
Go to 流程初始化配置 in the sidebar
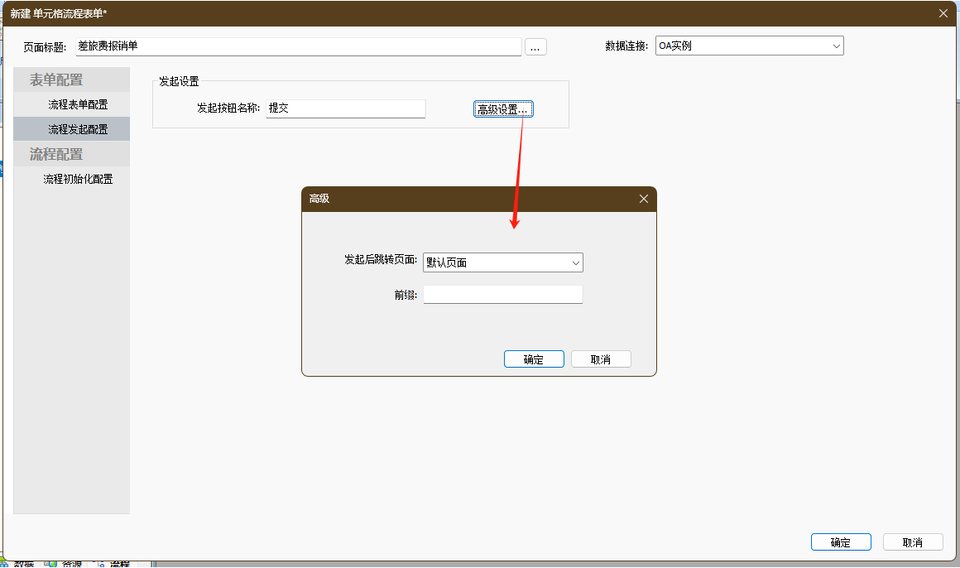pyautogui.click(x=78, y=179)
